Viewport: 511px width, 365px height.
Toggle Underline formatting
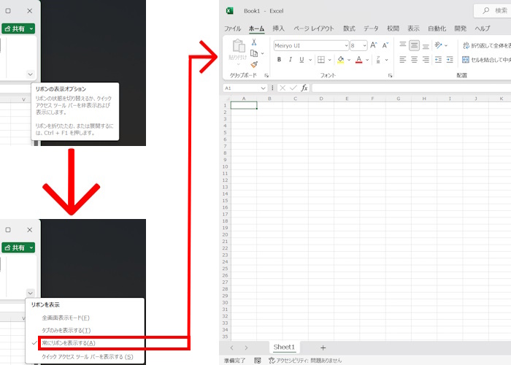[301, 60]
